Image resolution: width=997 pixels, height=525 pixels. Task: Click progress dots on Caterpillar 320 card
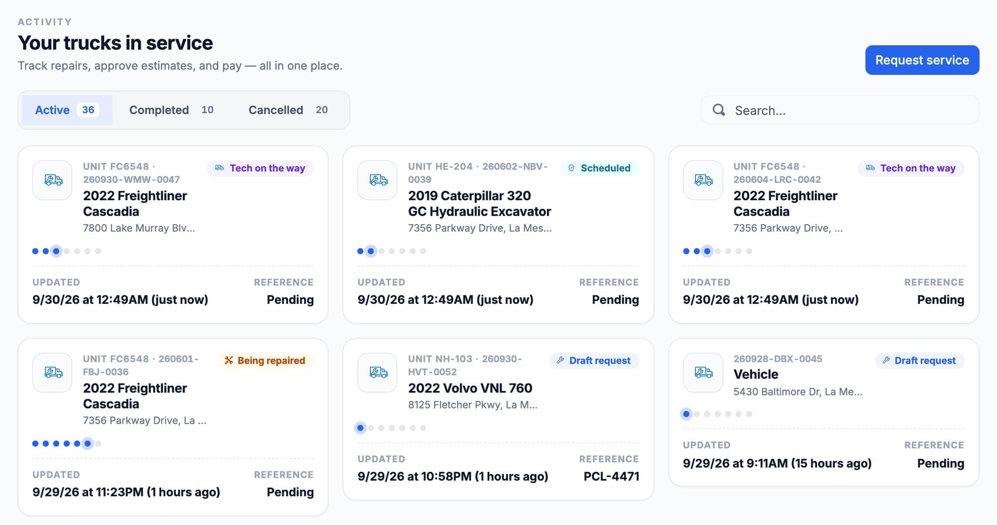(392, 251)
